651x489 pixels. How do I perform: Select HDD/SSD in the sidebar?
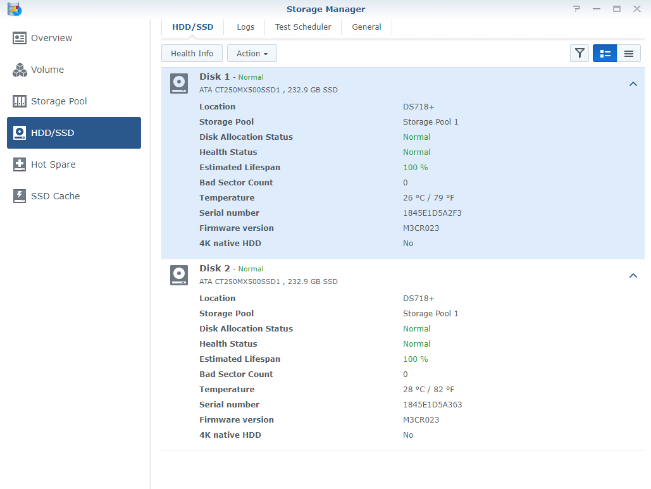click(74, 133)
